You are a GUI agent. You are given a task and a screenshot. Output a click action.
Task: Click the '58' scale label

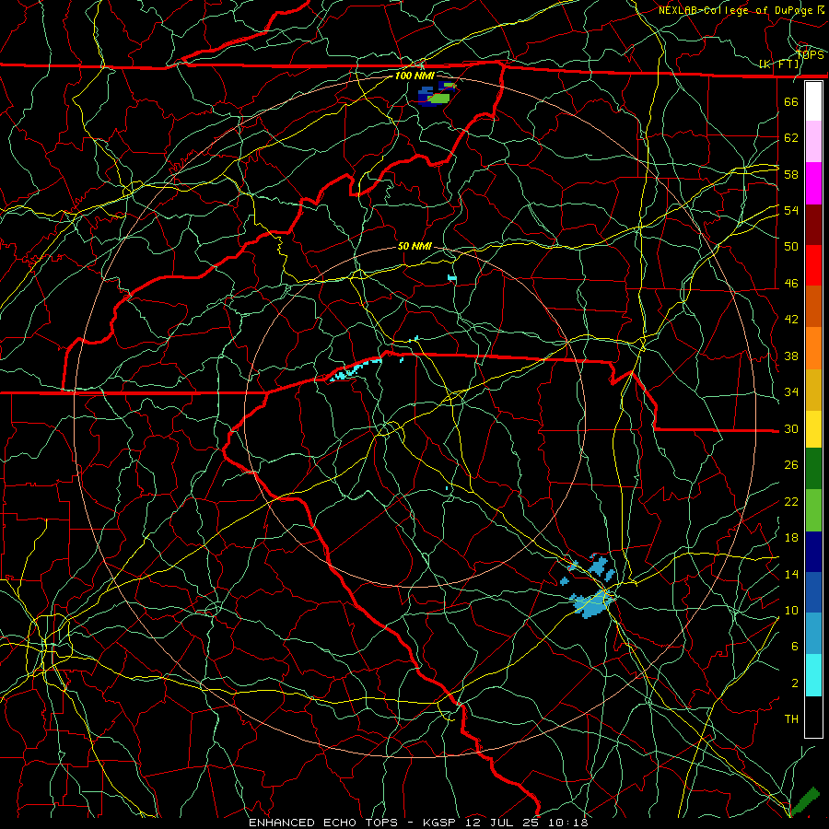[x=791, y=174]
